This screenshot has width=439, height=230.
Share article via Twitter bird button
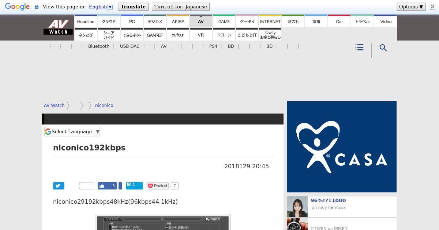[x=59, y=186]
